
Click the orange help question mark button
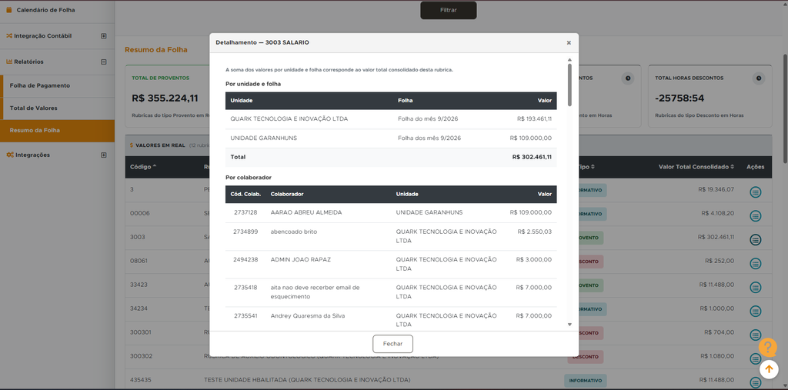767,347
